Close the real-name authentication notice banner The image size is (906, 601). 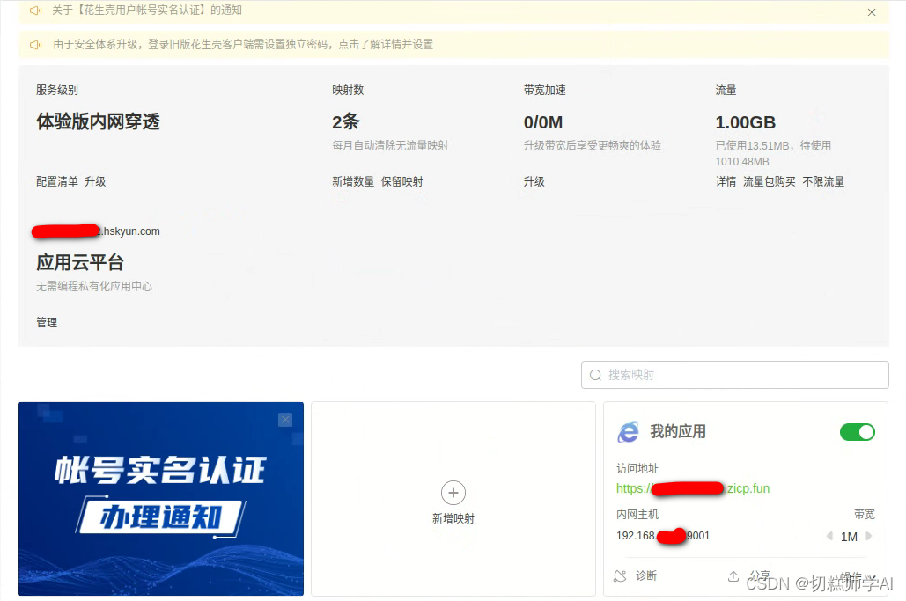click(872, 12)
